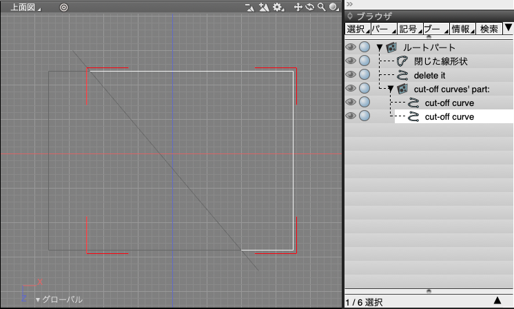Toggle the render sphere for ルートパート
This screenshot has width=514, height=309.
[x=364, y=47]
